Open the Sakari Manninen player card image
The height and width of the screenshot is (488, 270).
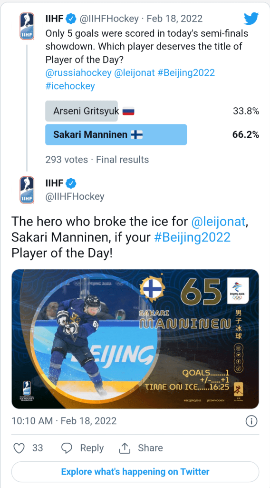click(135, 339)
